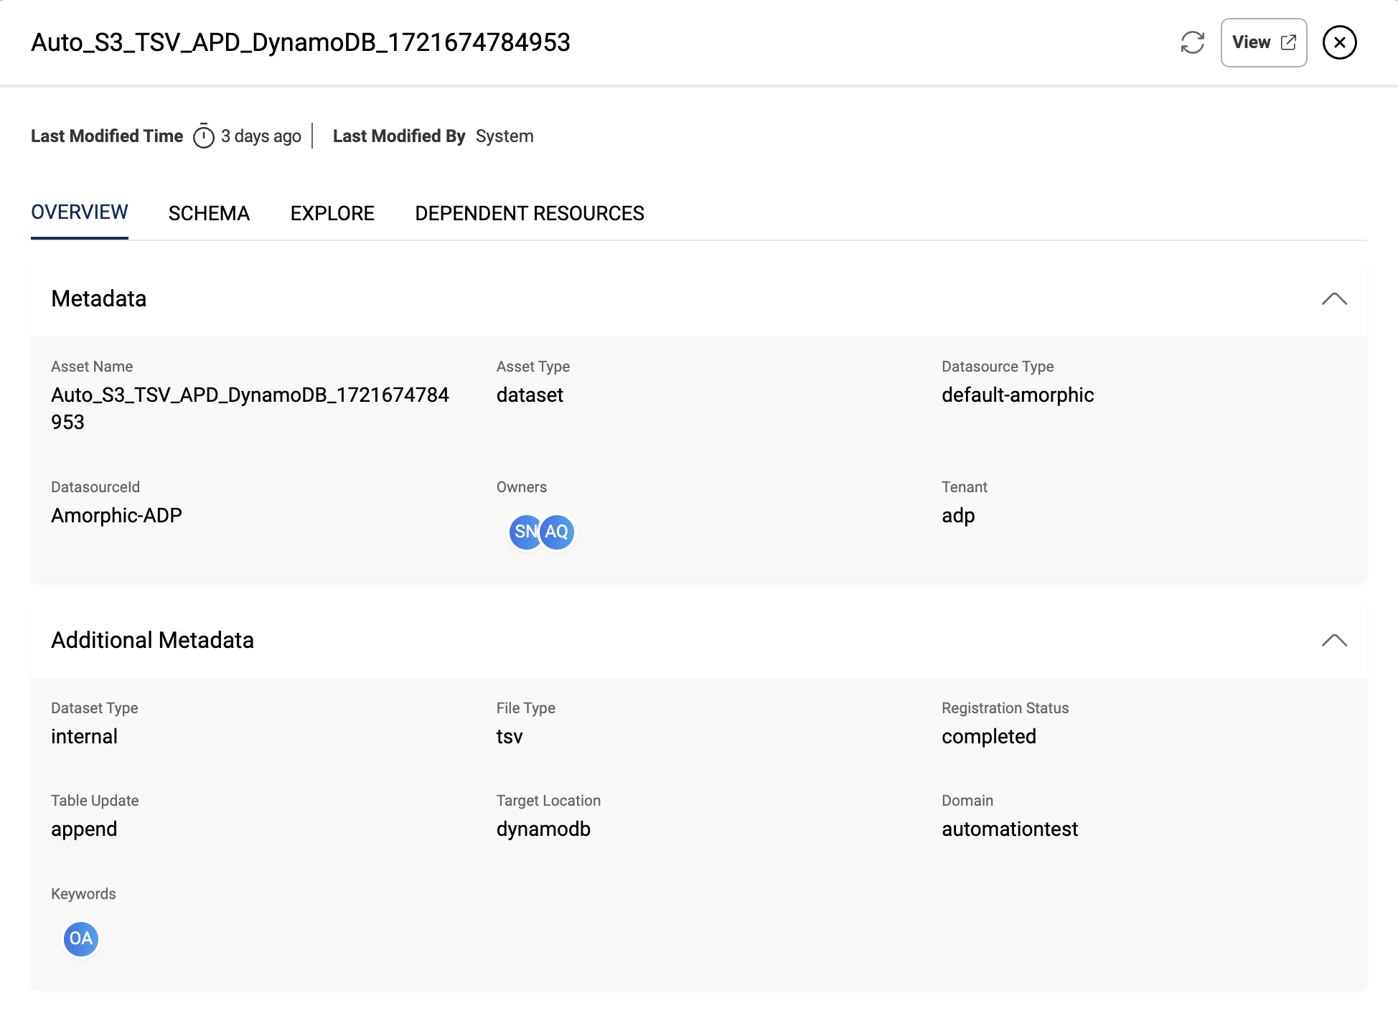This screenshot has height=1016, width=1398.
Task: Click the OA keyword badge
Action: 81,939
